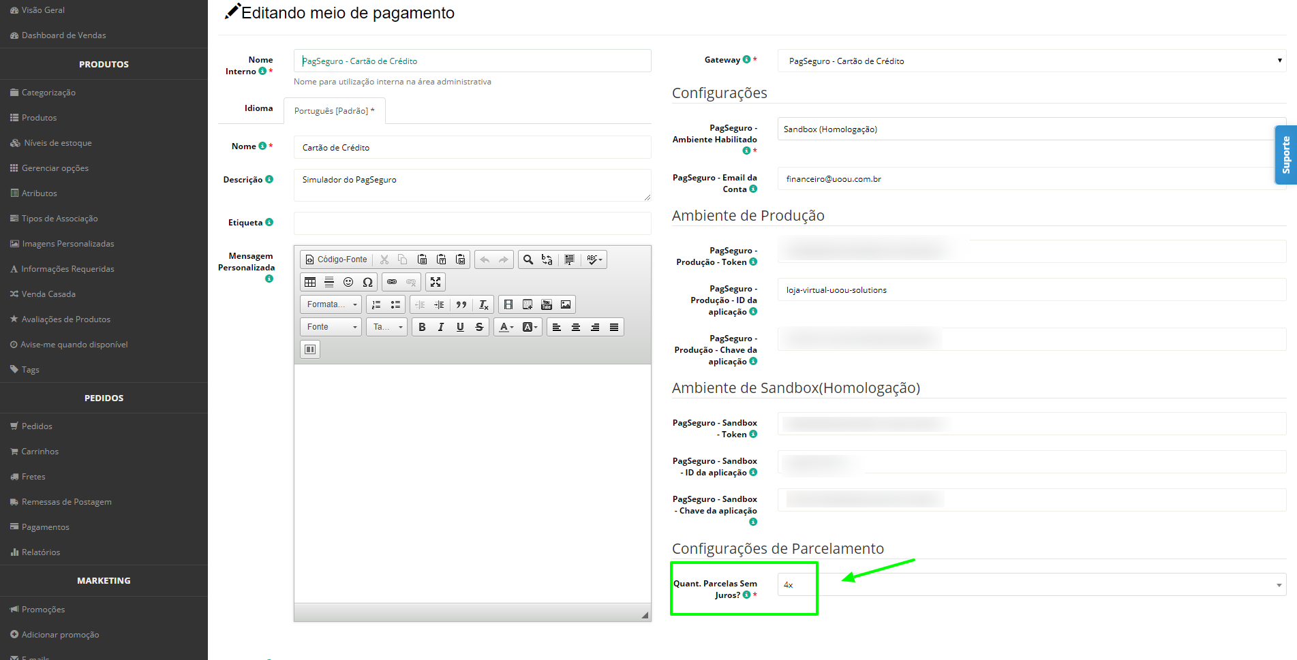Open Venda Casada in sidebar
This screenshot has height=660, width=1297.
pyautogui.click(x=48, y=294)
